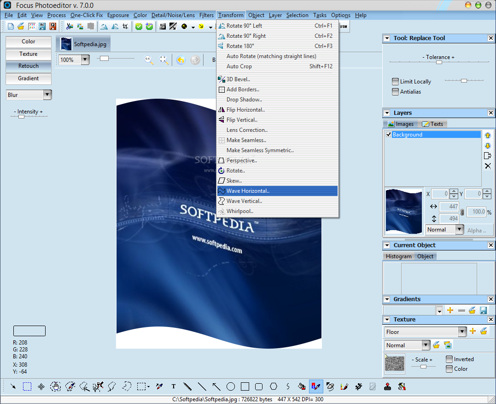Viewport: 496px width, 404px height.
Task: Select the Ellipse shape tool
Action: (x=231, y=386)
